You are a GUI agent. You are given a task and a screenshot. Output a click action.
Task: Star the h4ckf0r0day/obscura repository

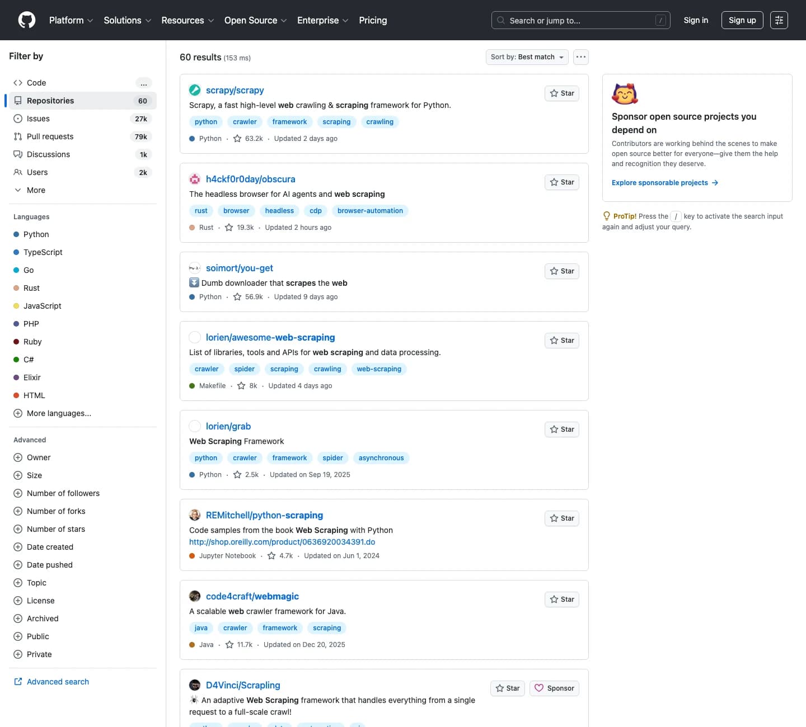[562, 182]
